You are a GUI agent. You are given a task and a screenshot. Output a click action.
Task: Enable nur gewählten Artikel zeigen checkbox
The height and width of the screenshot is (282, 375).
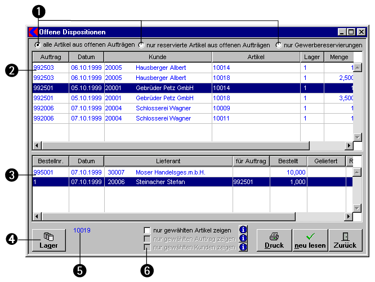pos(148,230)
